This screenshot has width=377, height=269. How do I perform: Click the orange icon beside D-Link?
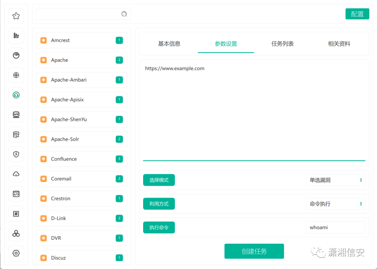click(x=44, y=219)
